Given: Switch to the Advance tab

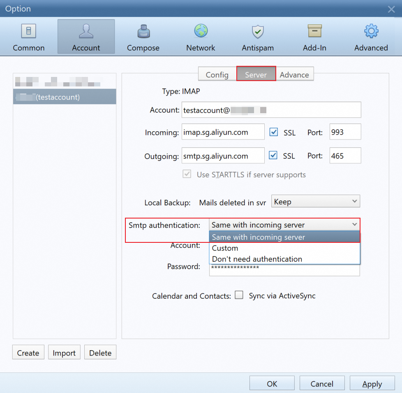Looking at the screenshot, I should [x=294, y=74].
